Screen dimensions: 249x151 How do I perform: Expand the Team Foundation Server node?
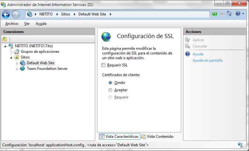pos(17,69)
